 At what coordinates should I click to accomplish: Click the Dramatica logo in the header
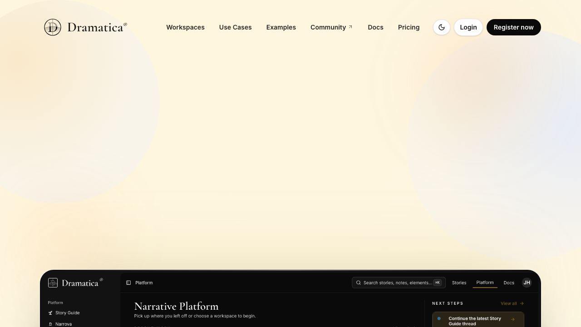[85, 27]
